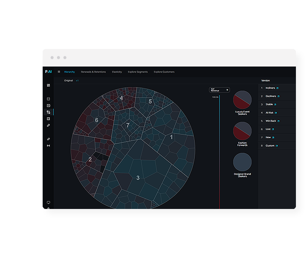Click the pencil edit icon in the sidebar

point(48,125)
